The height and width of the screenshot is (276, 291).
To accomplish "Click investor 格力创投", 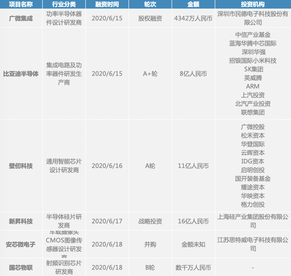I will tap(253, 204).
